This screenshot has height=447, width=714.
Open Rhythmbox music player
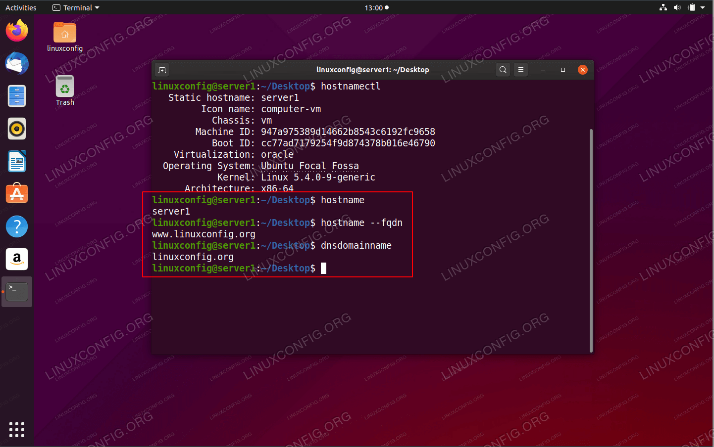click(x=16, y=129)
